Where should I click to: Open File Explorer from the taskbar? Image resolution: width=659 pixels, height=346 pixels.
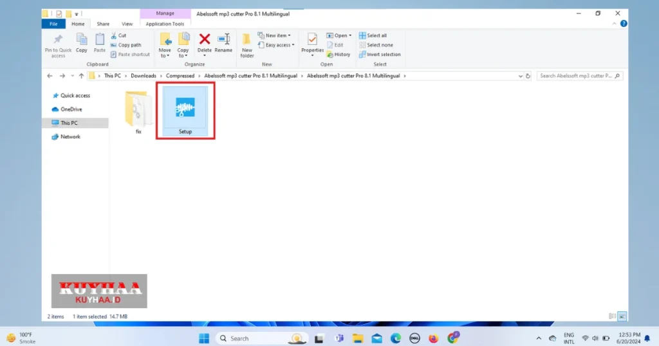pos(358,338)
